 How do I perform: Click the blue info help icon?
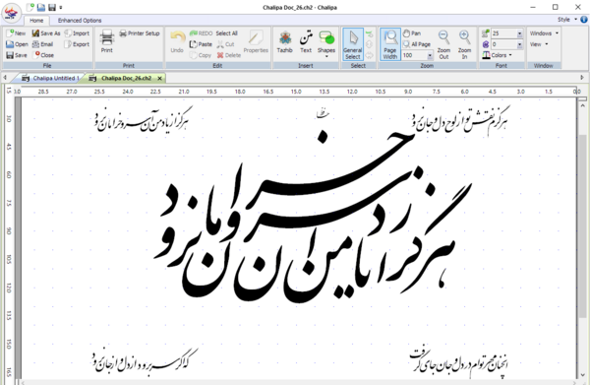pos(584,20)
